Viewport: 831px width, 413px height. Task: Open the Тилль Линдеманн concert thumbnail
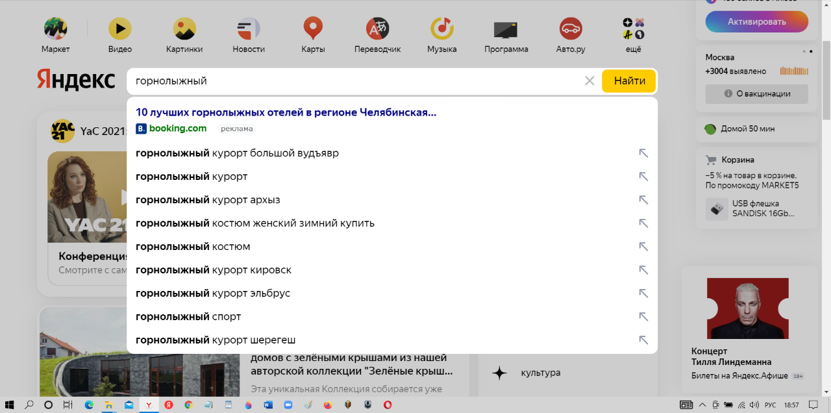(x=747, y=308)
